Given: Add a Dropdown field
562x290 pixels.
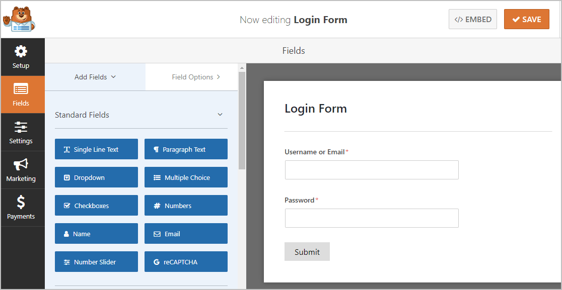Looking at the screenshot, I should click(x=96, y=177).
